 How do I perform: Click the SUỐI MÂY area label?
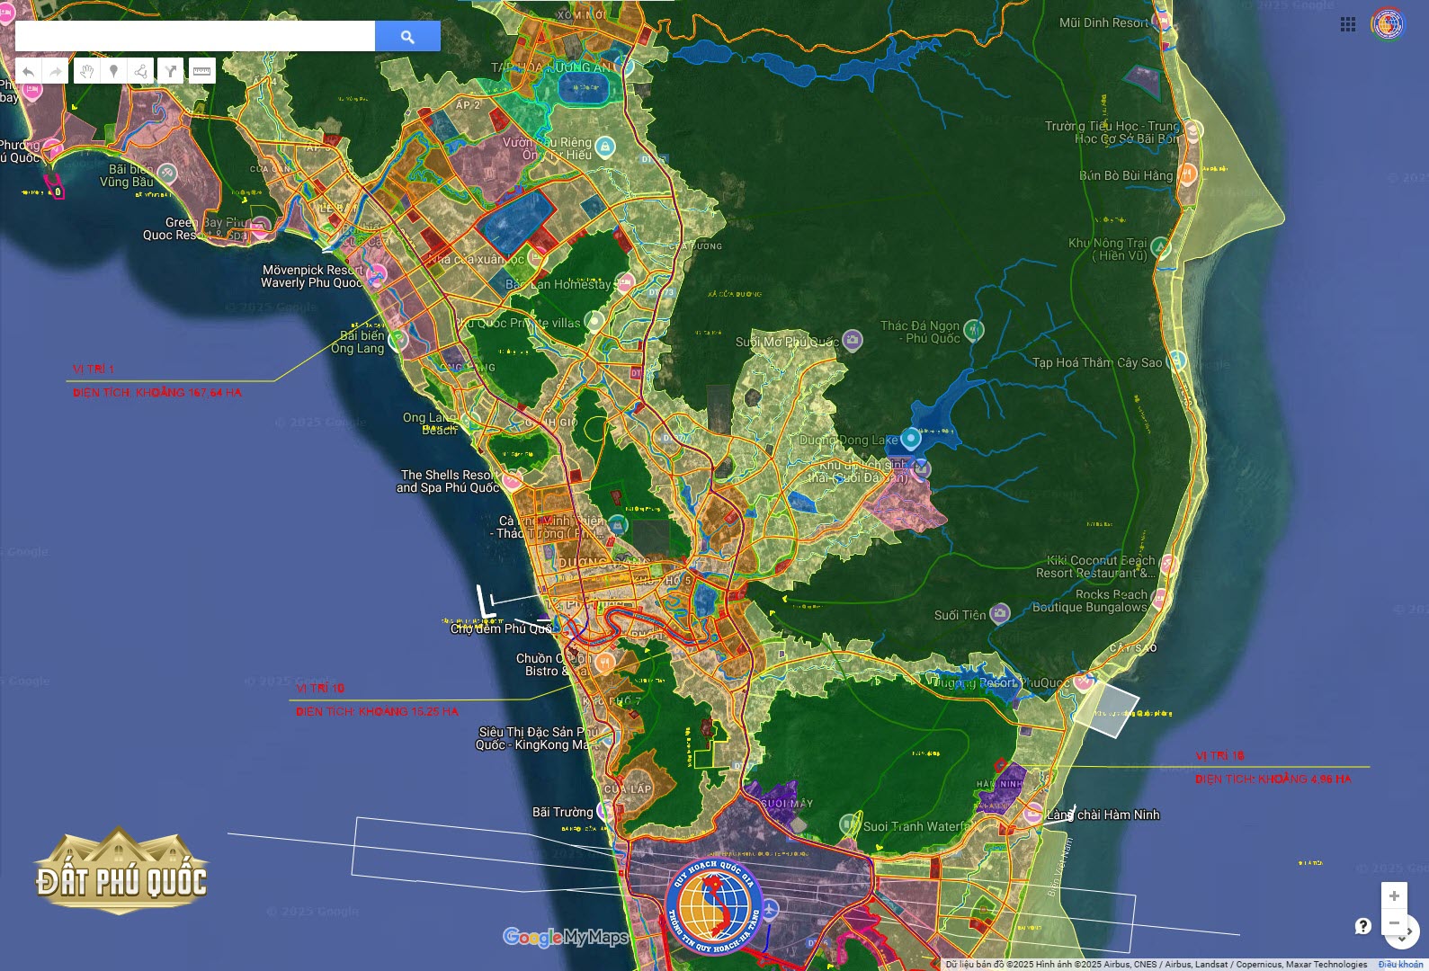pos(786,804)
